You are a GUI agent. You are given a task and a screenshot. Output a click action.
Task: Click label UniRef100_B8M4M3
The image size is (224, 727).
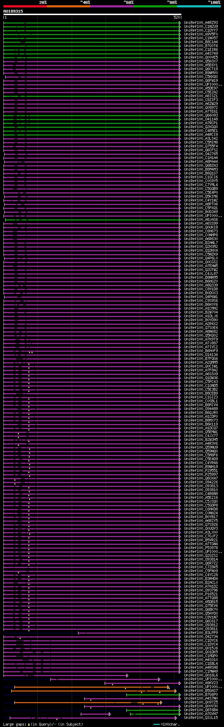(x=201, y=169)
